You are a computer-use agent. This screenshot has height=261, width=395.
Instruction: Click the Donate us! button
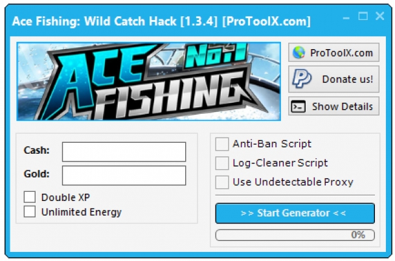click(x=333, y=79)
